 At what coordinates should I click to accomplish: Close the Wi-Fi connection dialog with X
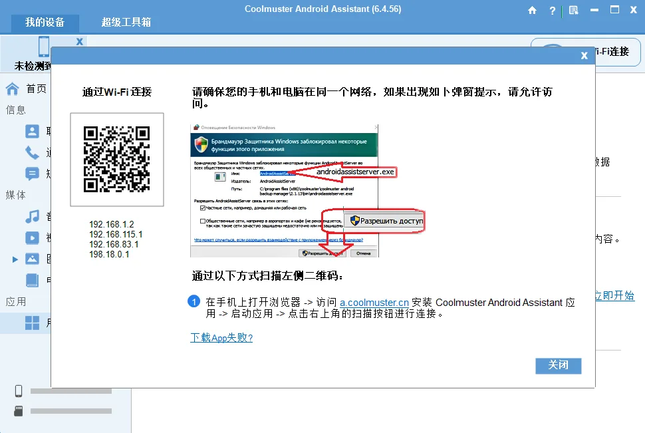(584, 56)
